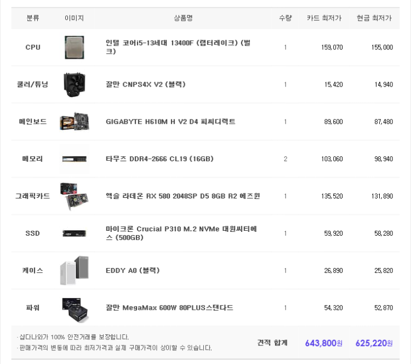Click the GIGABYTE motherboard thumbnail image
411x364 pixels.
point(75,122)
